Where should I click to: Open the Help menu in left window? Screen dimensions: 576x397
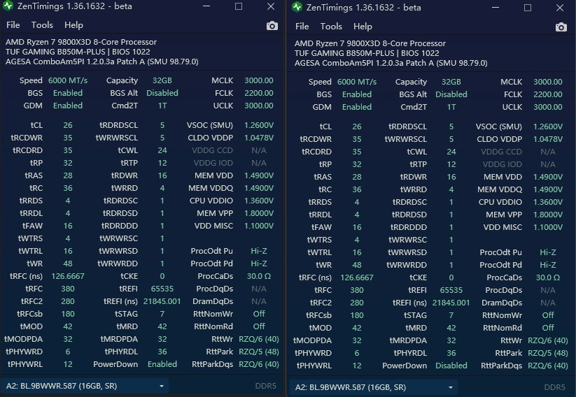coord(73,25)
